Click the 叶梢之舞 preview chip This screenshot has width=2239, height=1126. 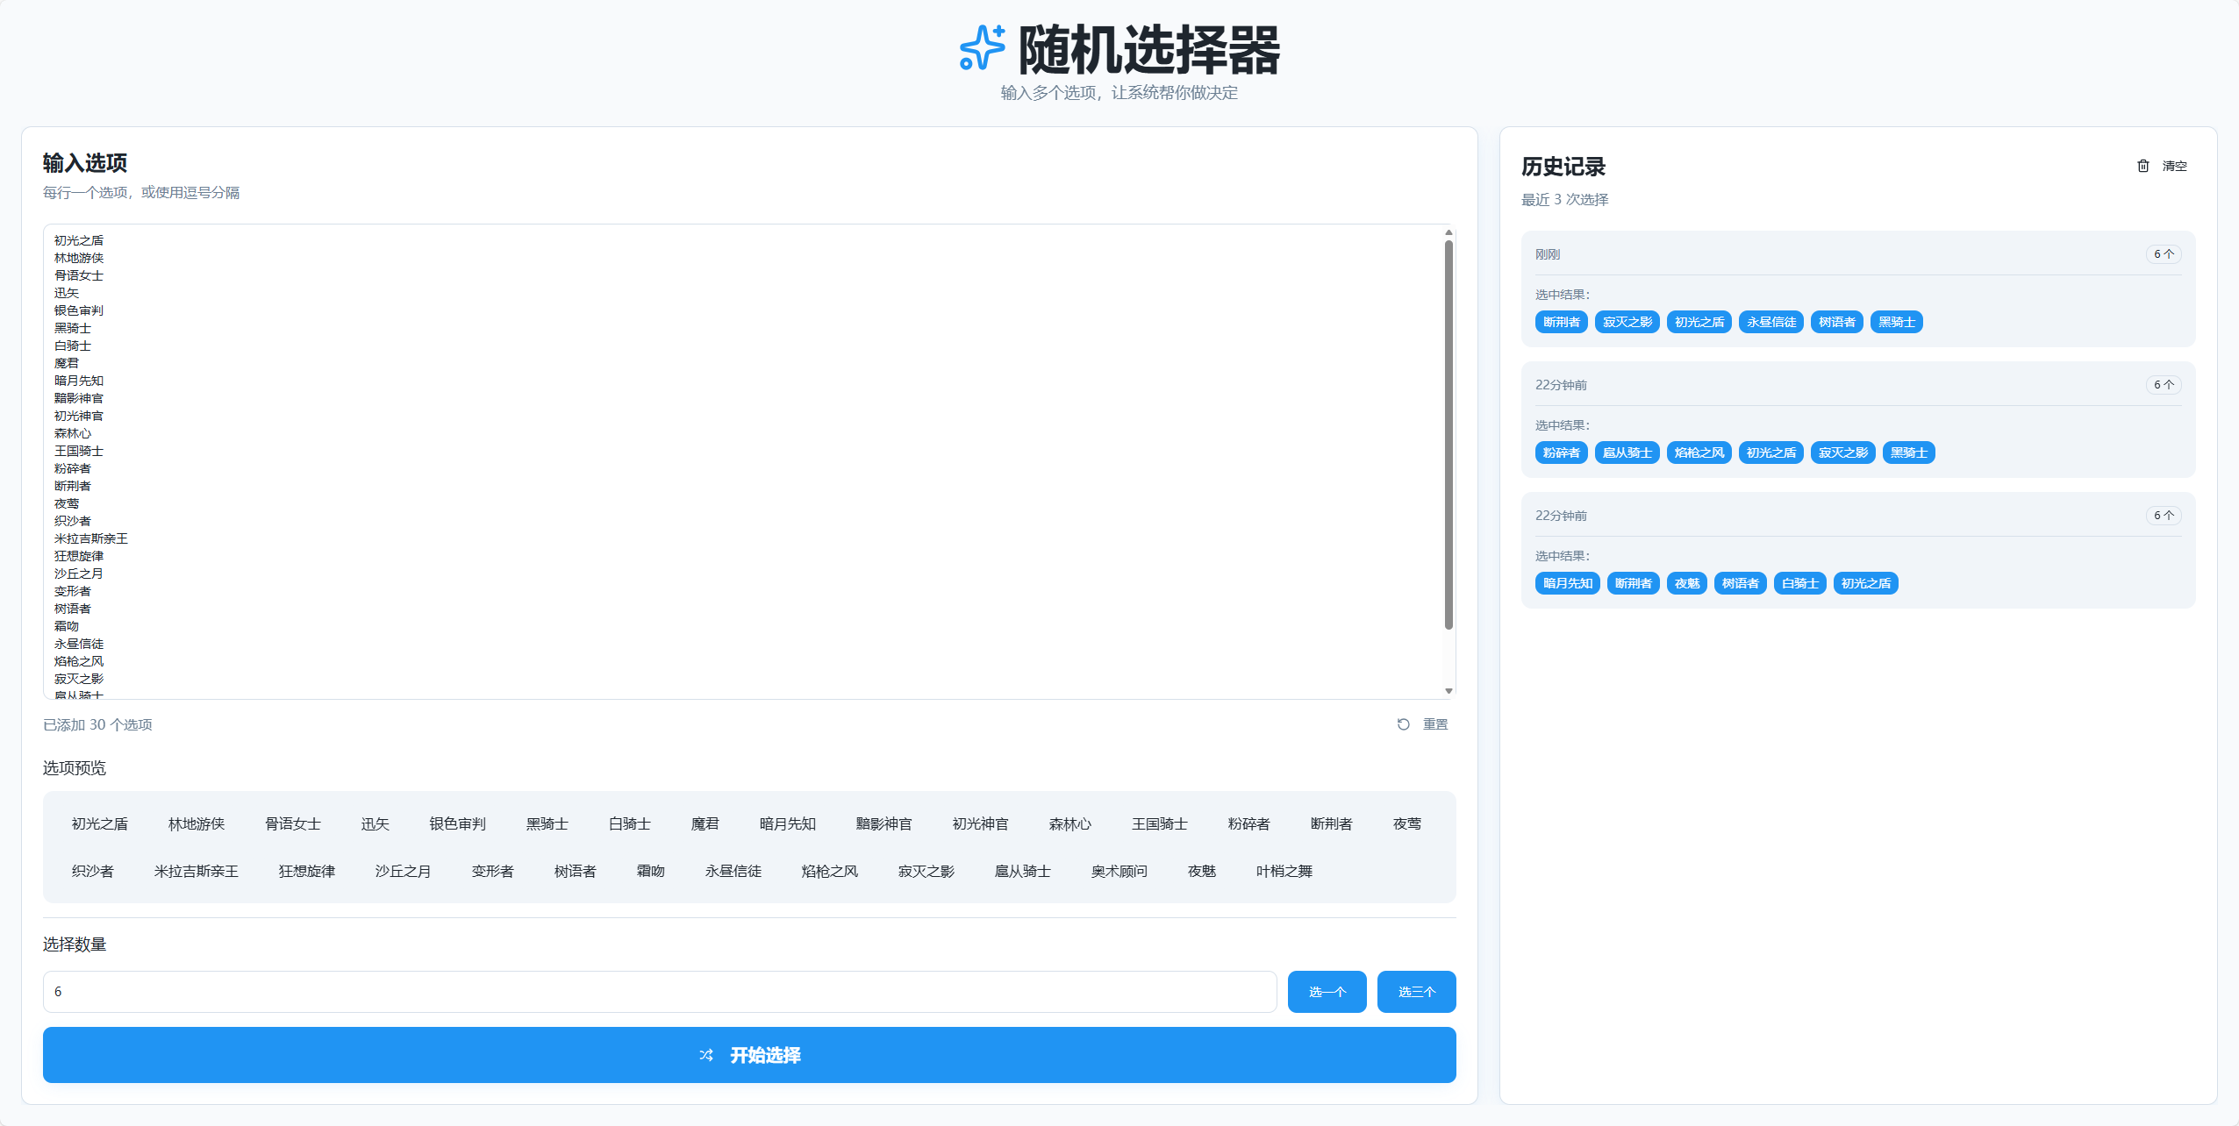click(1284, 871)
